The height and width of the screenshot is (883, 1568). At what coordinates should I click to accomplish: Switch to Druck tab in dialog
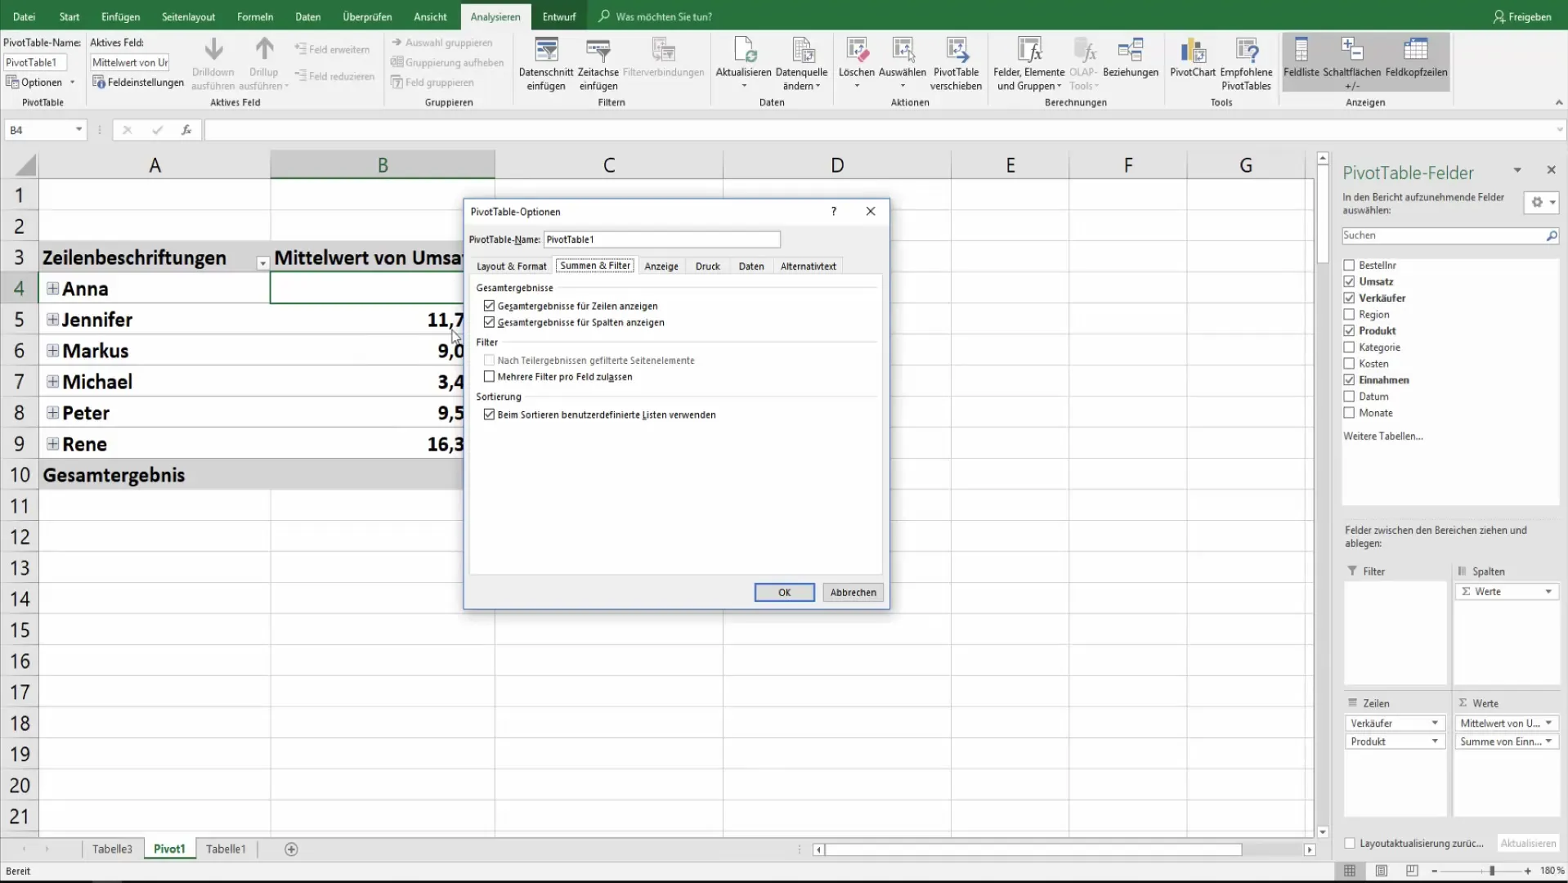[x=708, y=266]
